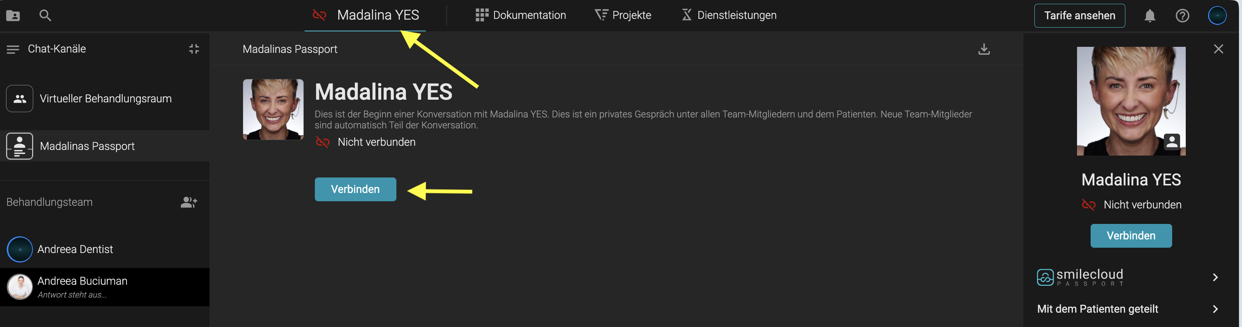This screenshot has height=327, width=1242.
Task: Switch to the Projekte tab
Action: tap(623, 15)
